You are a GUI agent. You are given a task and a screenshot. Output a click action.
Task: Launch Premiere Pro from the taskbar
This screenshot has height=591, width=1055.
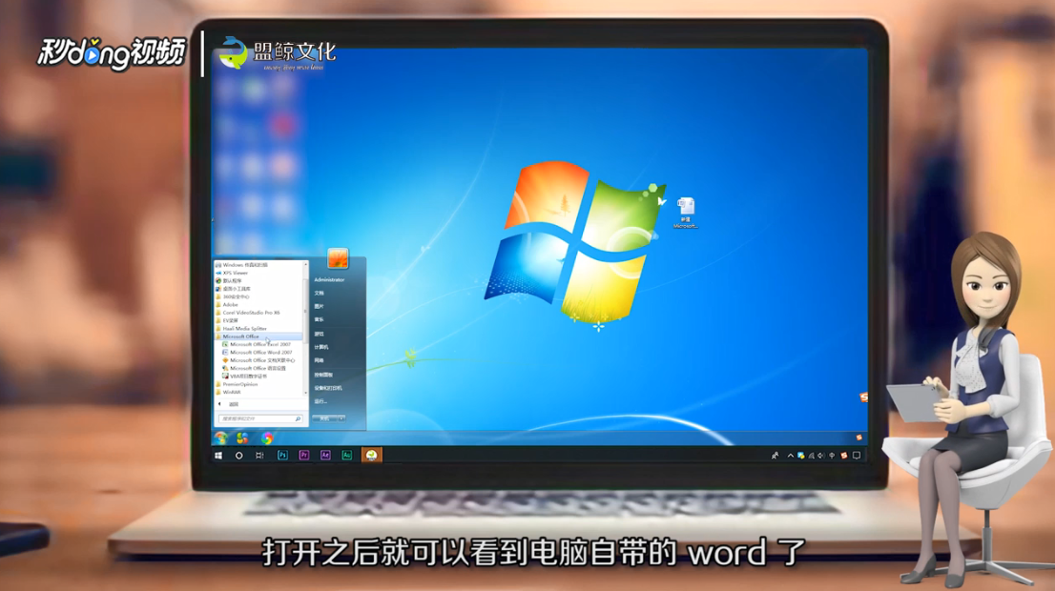(x=304, y=456)
